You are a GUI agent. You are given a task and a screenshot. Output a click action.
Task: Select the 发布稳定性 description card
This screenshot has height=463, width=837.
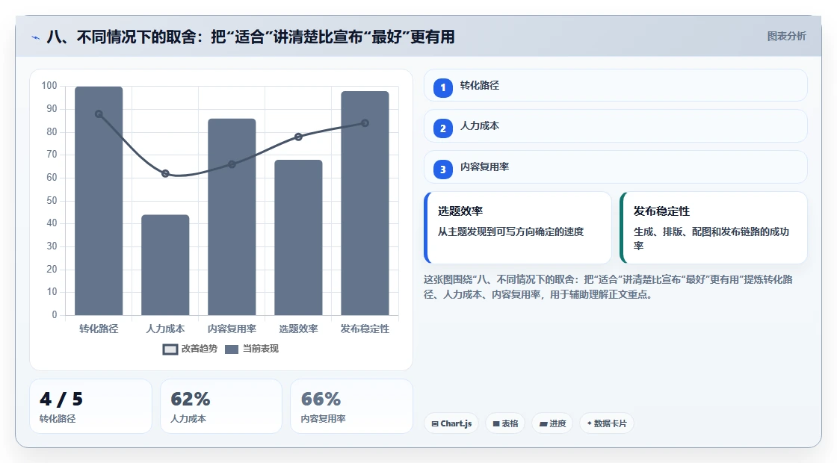tap(714, 228)
